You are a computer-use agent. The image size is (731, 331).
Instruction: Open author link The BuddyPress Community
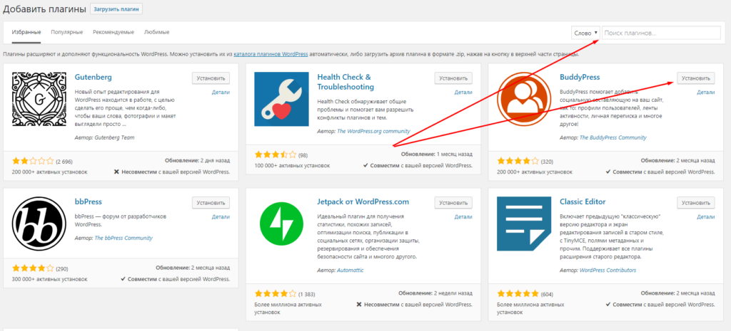click(x=613, y=137)
